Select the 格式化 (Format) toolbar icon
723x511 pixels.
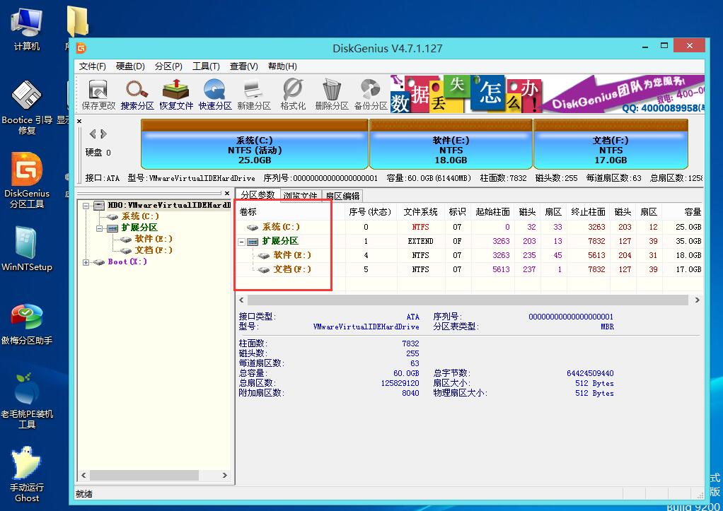click(291, 93)
